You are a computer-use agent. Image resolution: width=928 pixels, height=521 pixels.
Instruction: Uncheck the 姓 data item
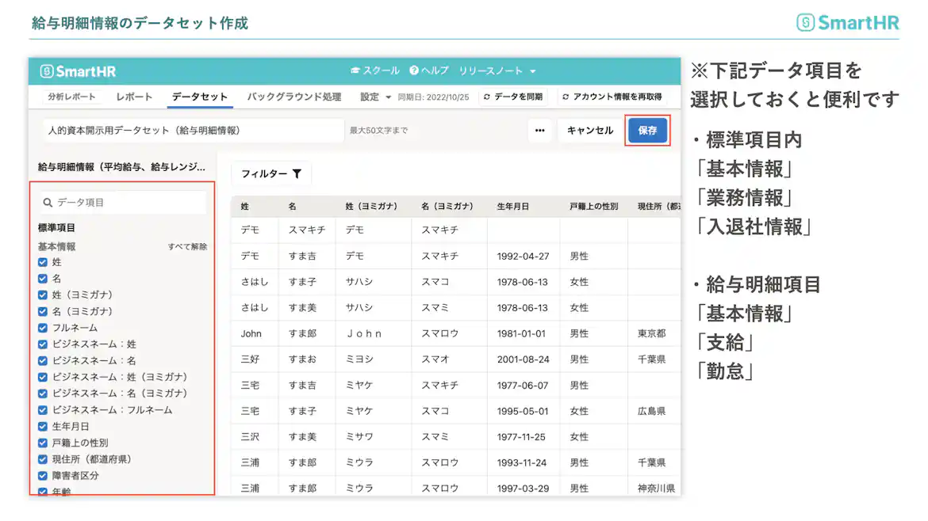click(x=42, y=262)
